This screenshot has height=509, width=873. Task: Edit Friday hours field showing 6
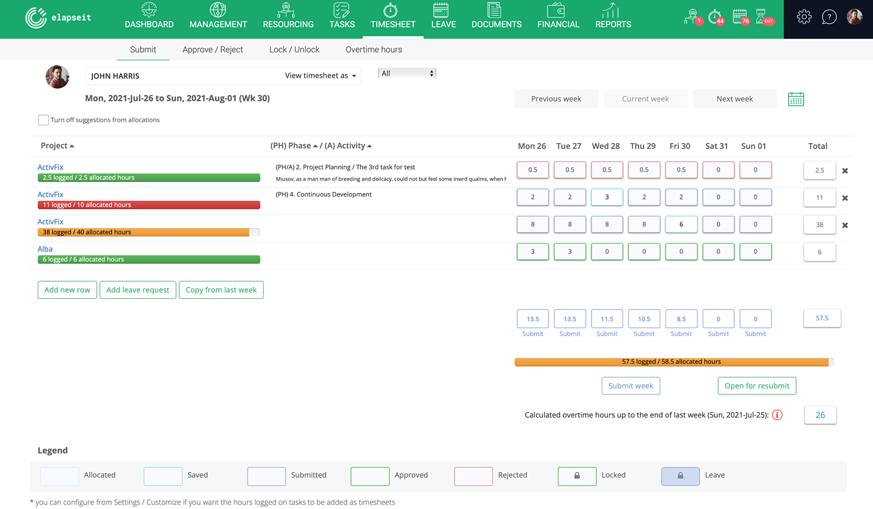pos(681,224)
